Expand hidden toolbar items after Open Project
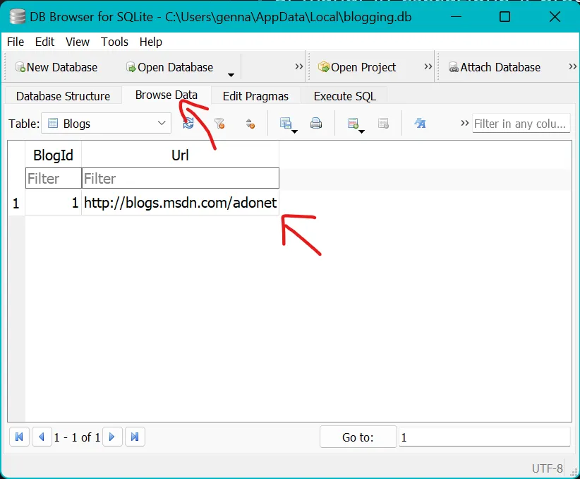This screenshot has width=580, height=479. pyautogui.click(x=428, y=66)
